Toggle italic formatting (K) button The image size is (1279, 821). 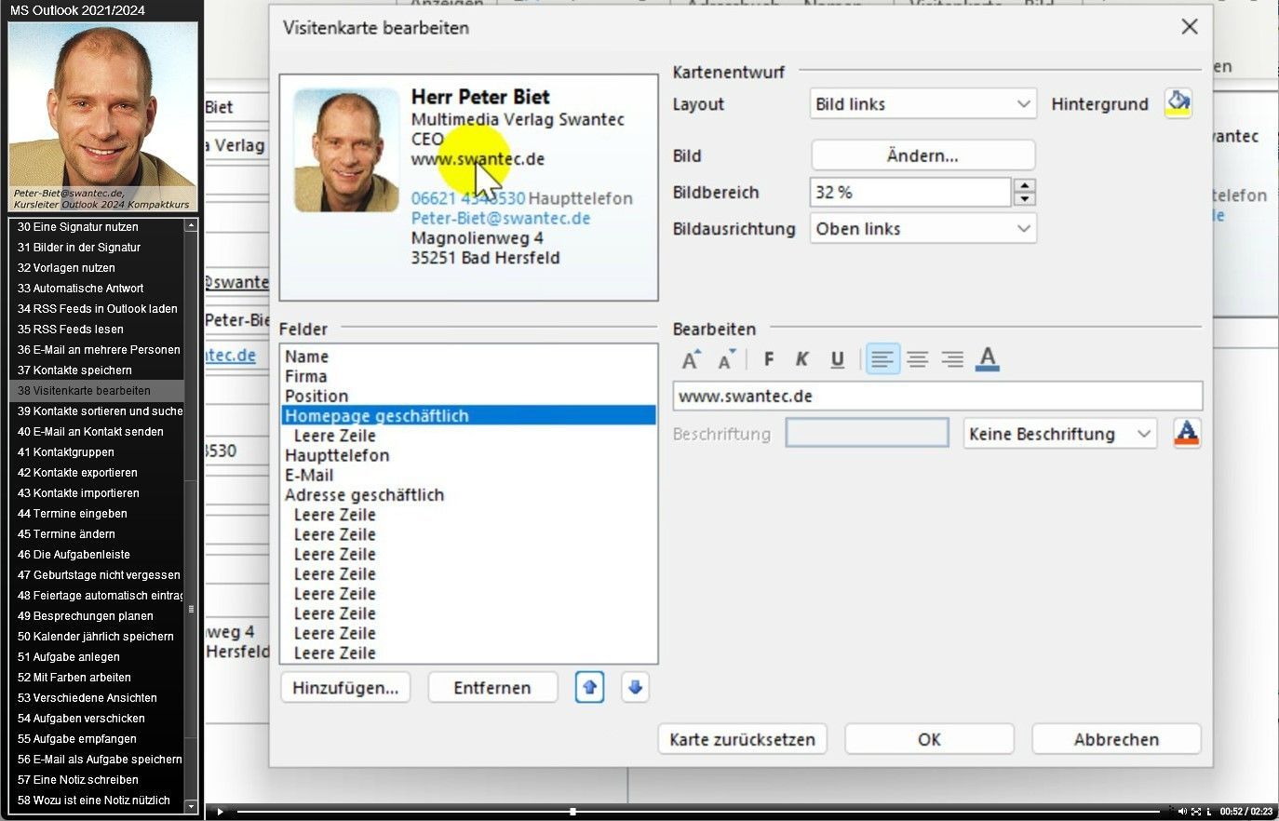click(802, 359)
